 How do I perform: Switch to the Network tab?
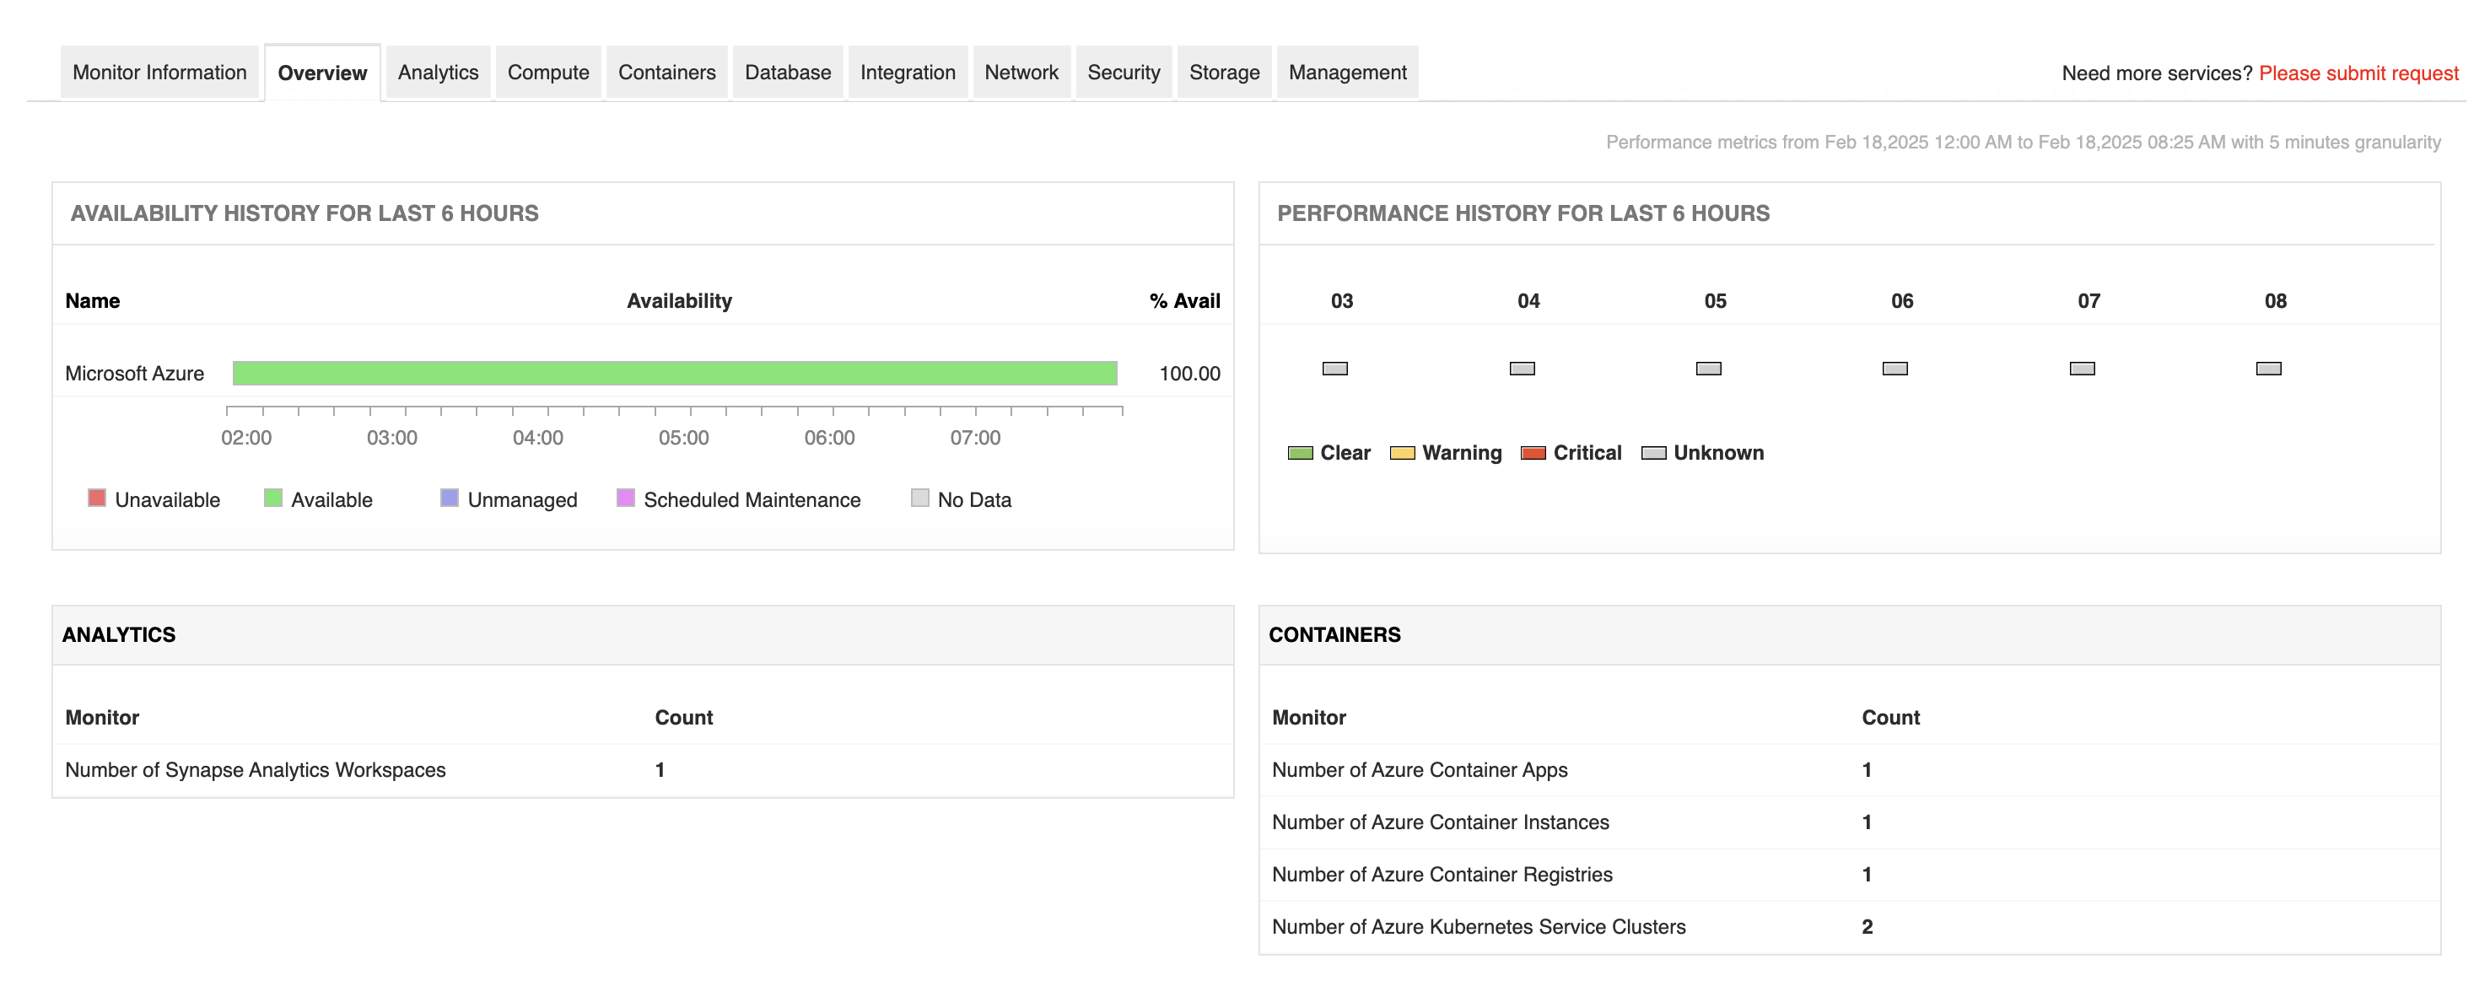tap(1021, 72)
